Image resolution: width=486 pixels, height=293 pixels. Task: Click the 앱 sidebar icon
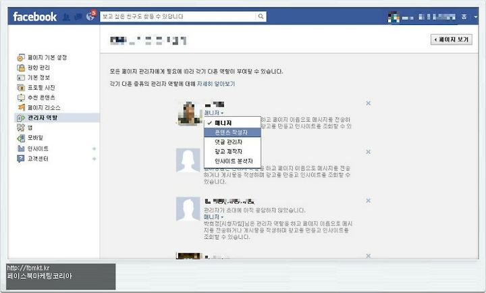(x=21, y=128)
